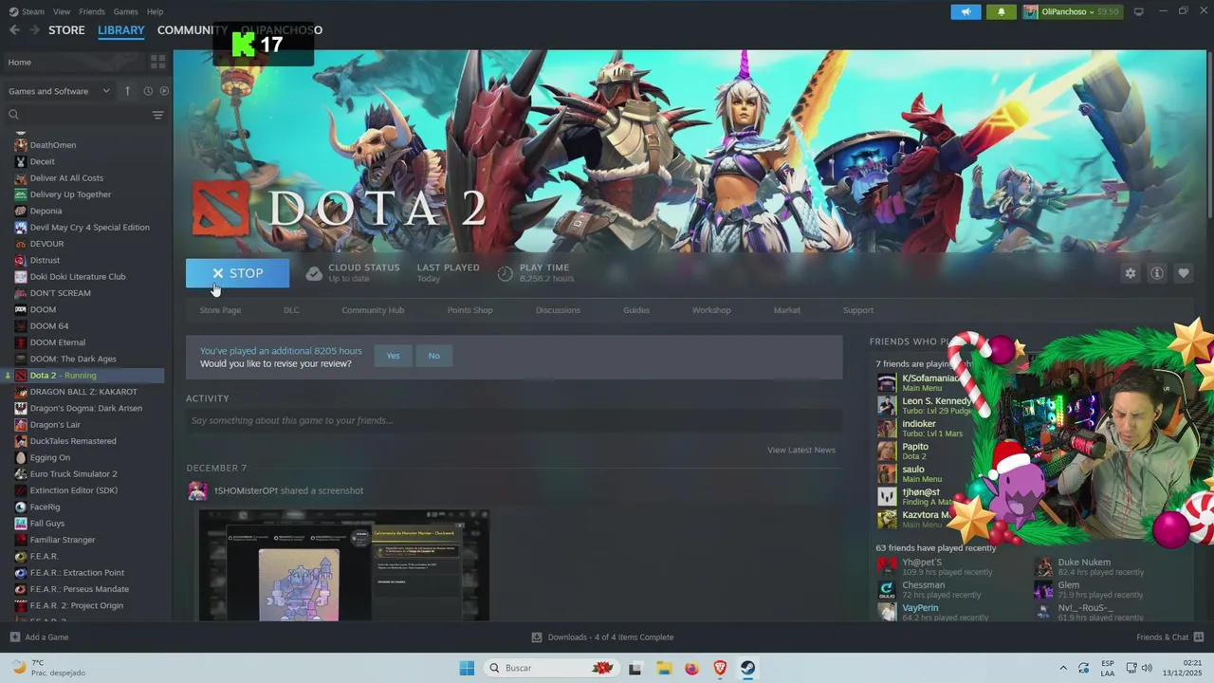Go forward with the right arrow
Screen dimensions: 1214x683
pyautogui.click(x=35, y=30)
